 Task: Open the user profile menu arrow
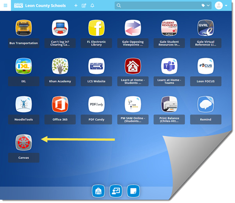tap(226, 6)
